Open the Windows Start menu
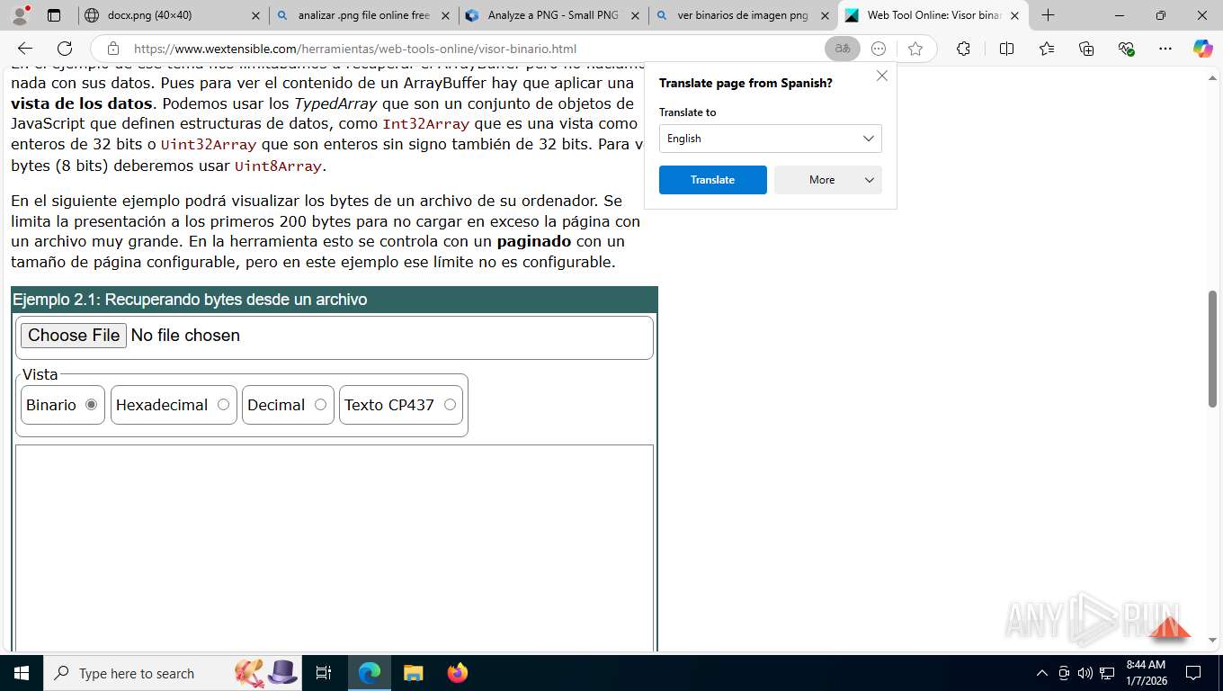 tap(21, 673)
